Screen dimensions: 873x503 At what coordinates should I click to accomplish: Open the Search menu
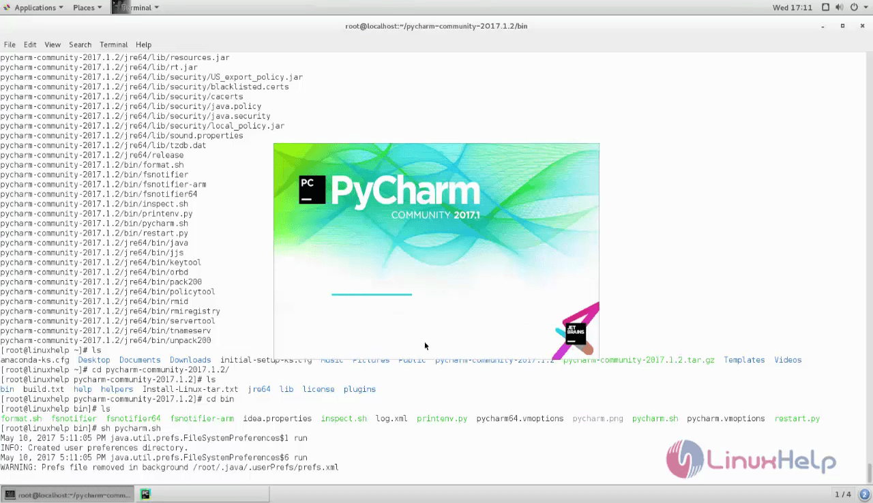coord(80,44)
